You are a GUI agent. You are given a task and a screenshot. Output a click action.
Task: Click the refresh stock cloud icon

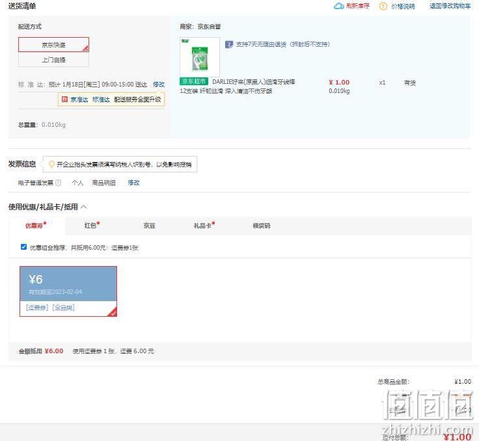coord(339,6)
